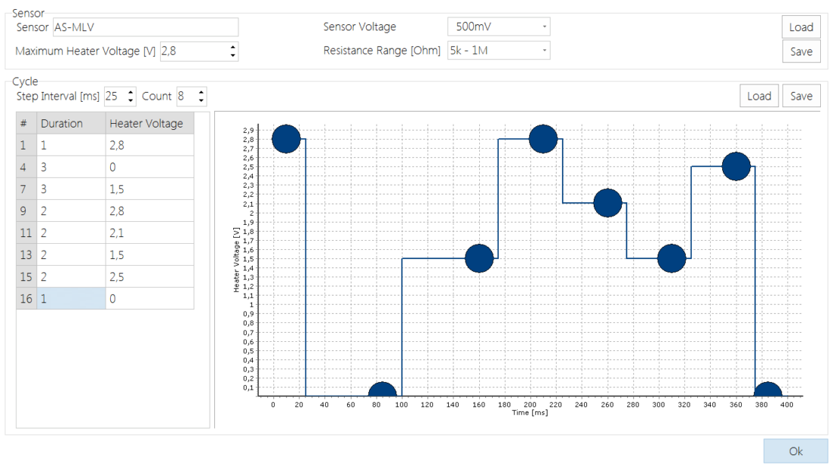Click the Duration column header
830x468 pixels.
tap(72, 124)
